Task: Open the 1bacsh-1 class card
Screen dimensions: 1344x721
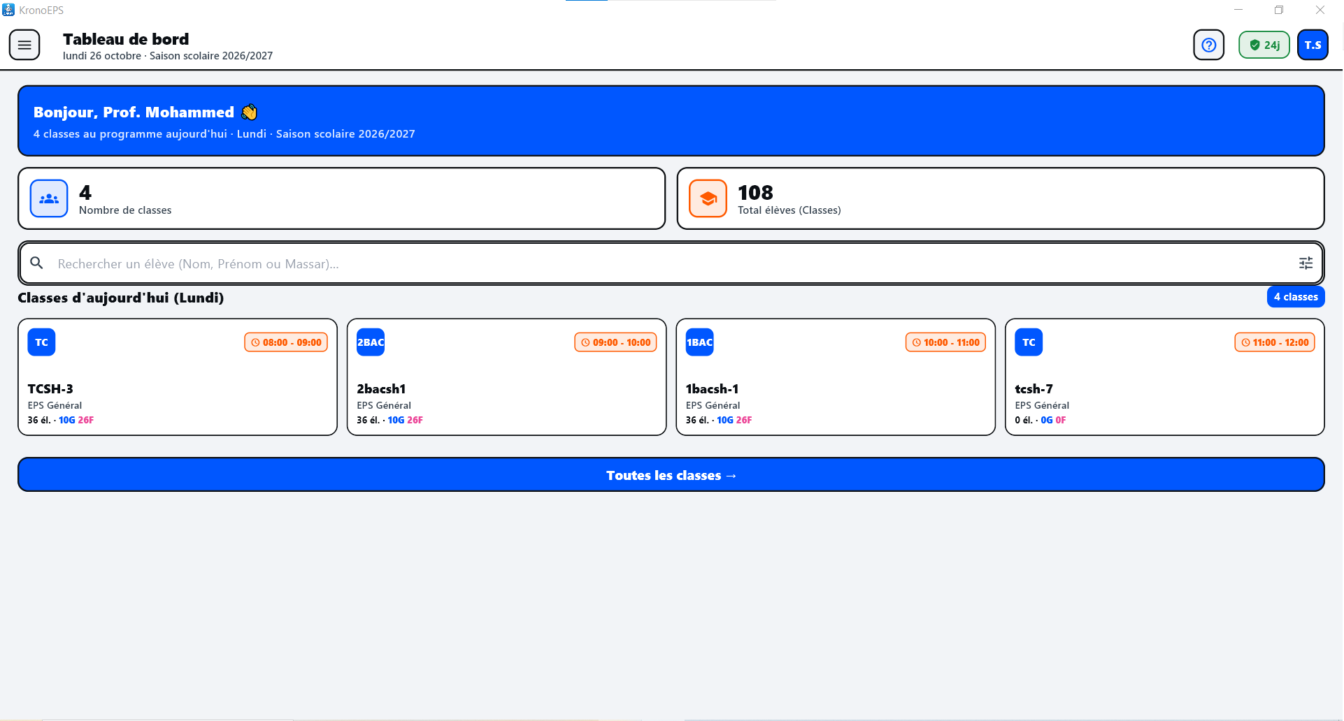Action: 836,377
